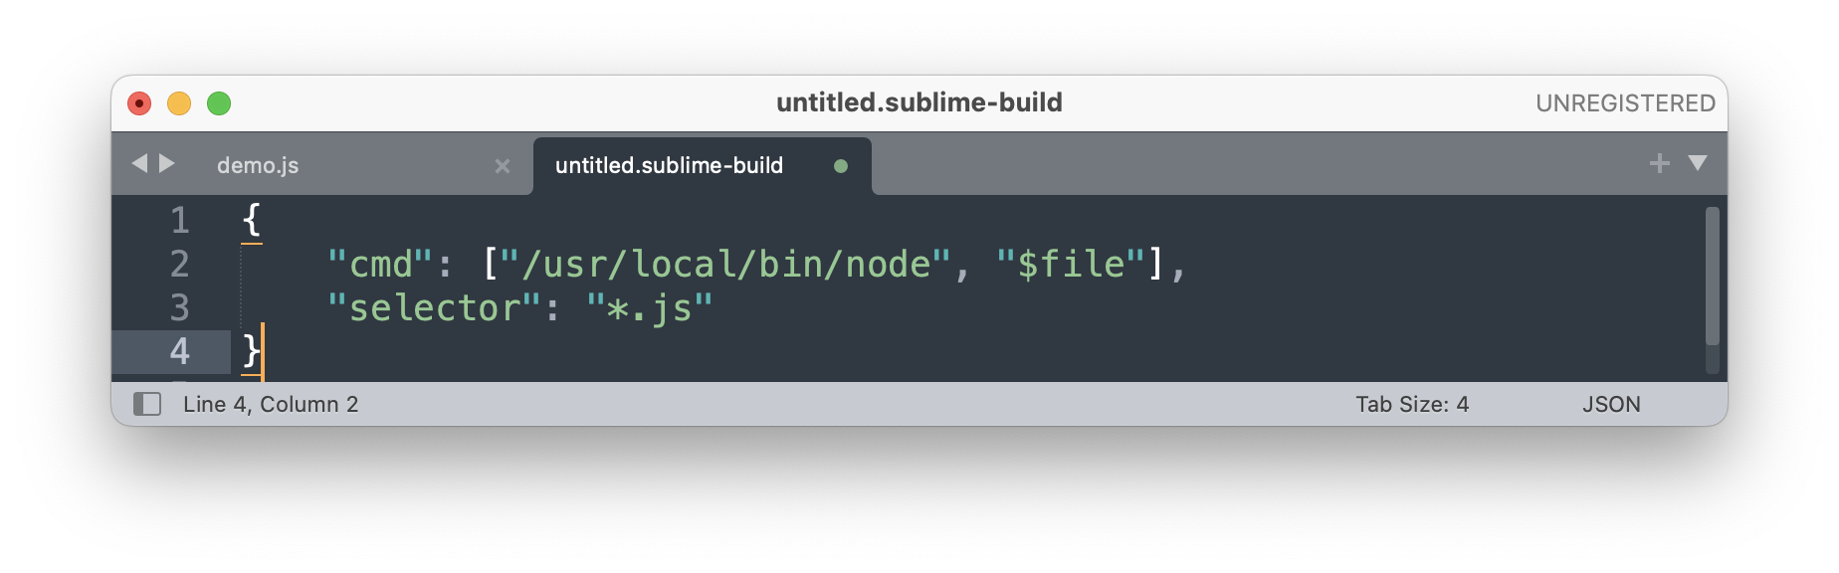Viewport: 1839px width, 573px height.
Task: Select the untitled.sublime-build tab
Action: point(669,166)
